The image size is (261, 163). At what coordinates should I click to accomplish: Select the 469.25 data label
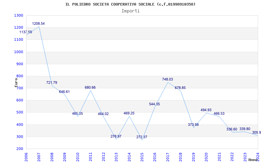click(x=129, y=113)
